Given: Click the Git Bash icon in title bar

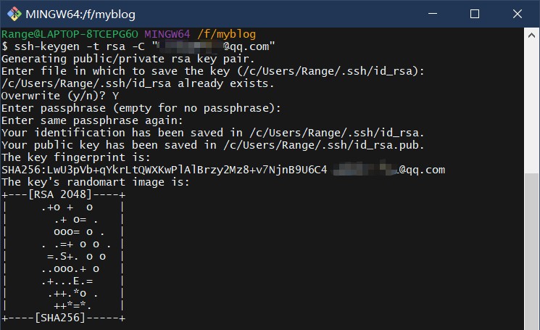Looking at the screenshot, I should [x=14, y=14].
